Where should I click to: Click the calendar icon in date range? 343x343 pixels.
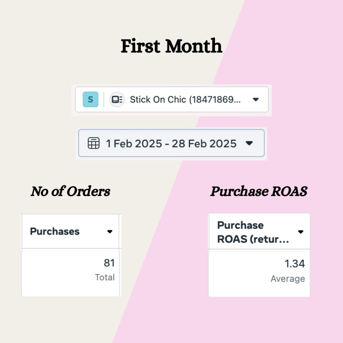[94, 143]
